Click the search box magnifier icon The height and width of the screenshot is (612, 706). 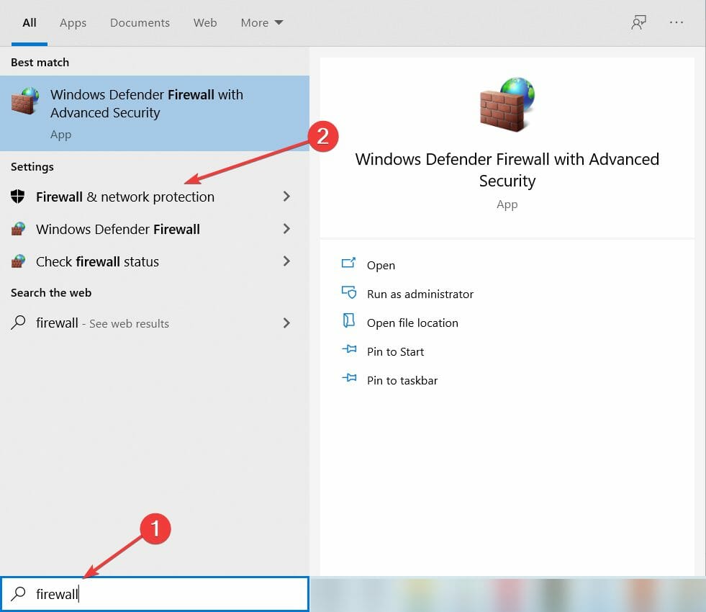point(18,593)
